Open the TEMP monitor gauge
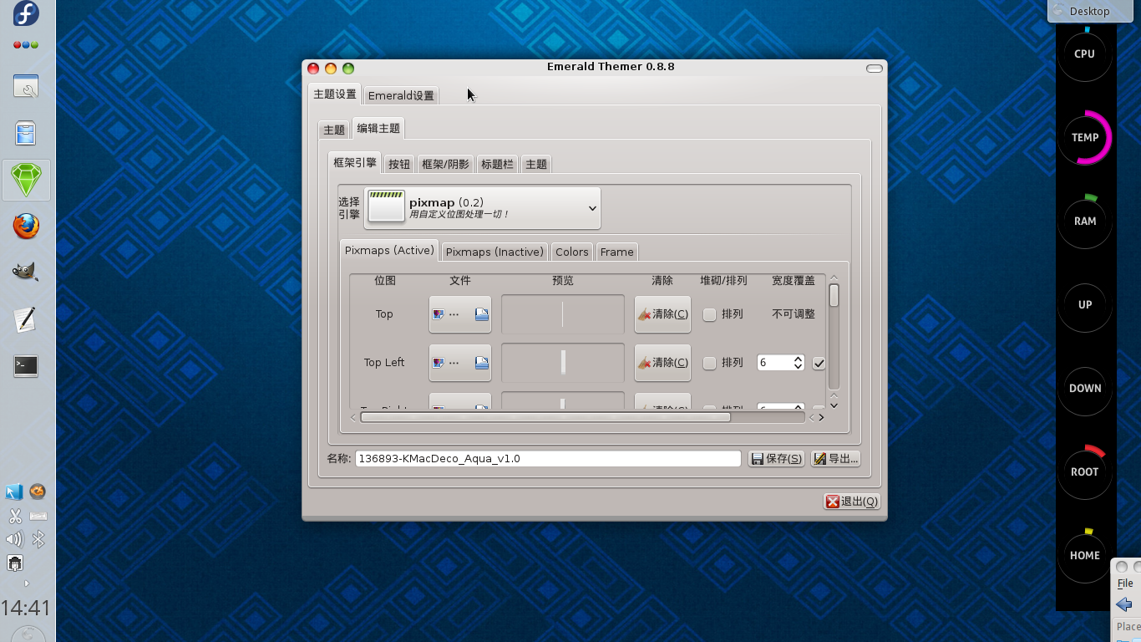The width and height of the screenshot is (1141, 642). (x=1085, y=137)
